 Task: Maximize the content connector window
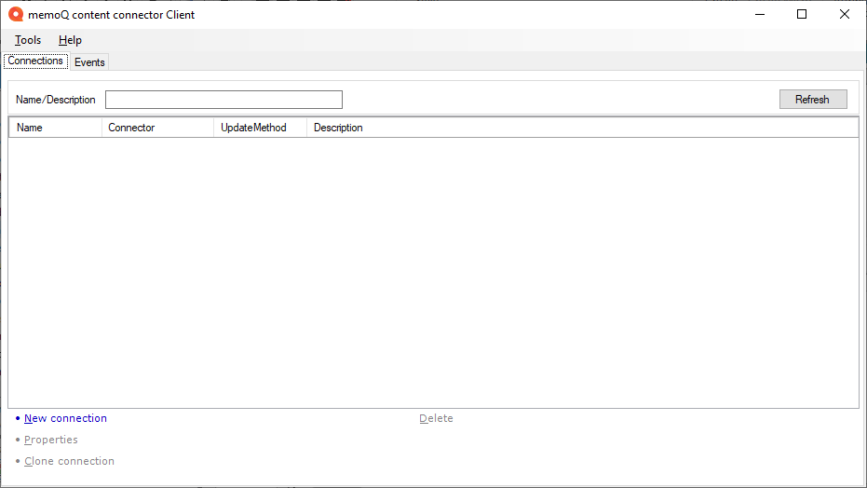tap(802, 14)
